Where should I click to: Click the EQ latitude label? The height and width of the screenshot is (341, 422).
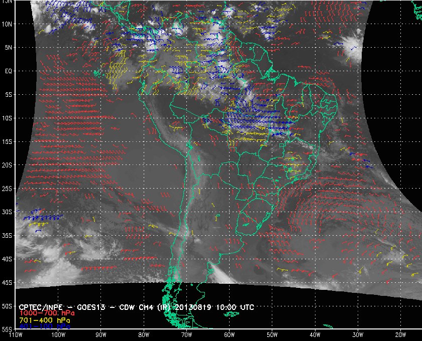(9, 71)
